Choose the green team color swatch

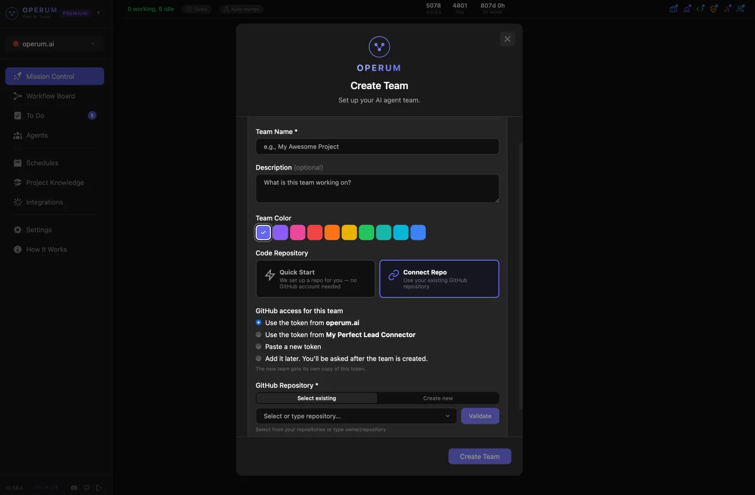click(x=366, y=232)
